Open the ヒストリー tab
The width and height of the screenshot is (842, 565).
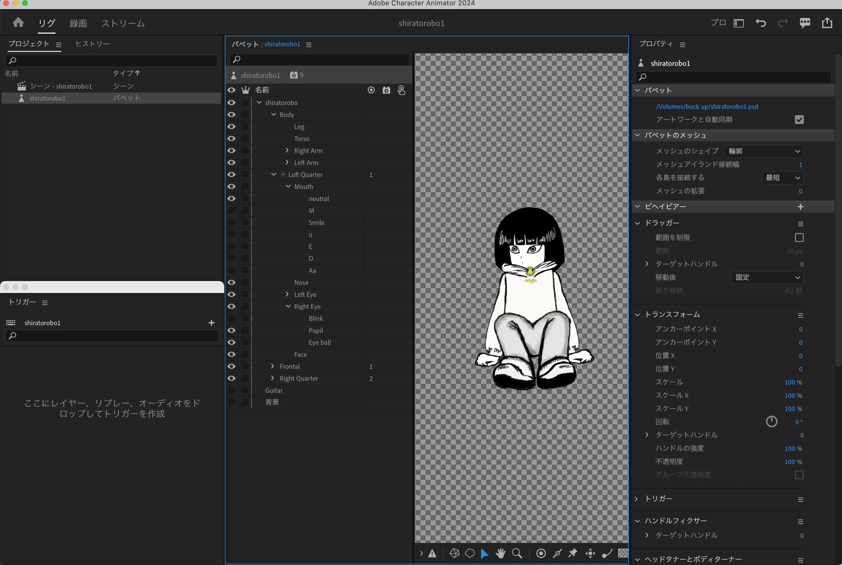(x=92, y=44)
